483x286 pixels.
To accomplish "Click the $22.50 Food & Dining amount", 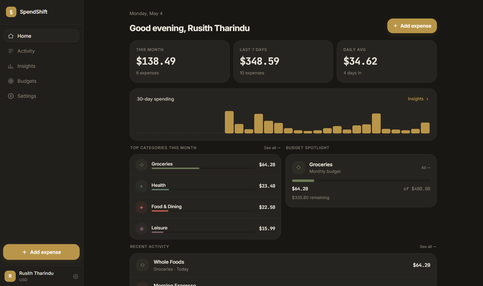I will point(267,207).
